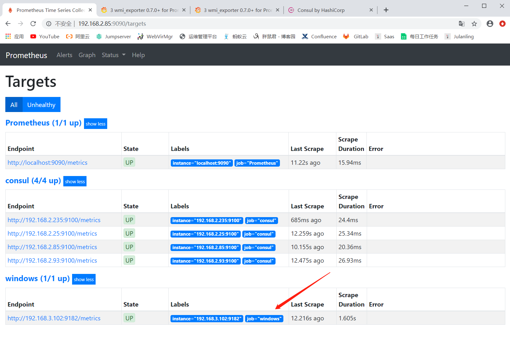Viewport: 510px width, 342px height.
Task: Switch to the Unhealthy targets filter
Action: 41,105
